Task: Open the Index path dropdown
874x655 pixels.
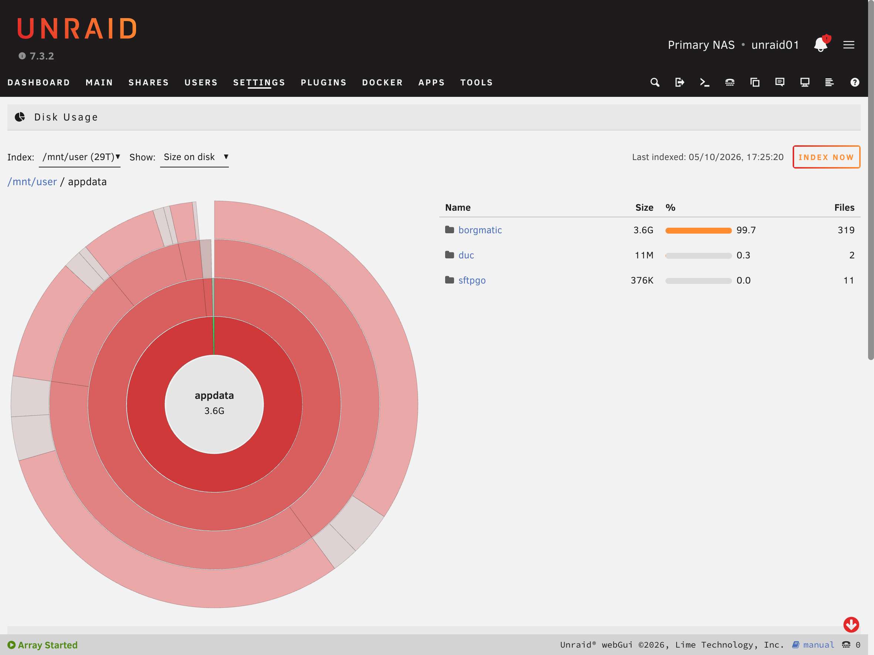Action: [x=80, y=157]
